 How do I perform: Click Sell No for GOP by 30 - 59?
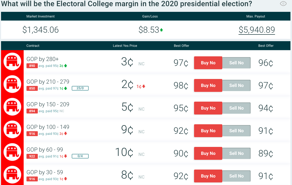pyautogui.click(x=236, y=176)
